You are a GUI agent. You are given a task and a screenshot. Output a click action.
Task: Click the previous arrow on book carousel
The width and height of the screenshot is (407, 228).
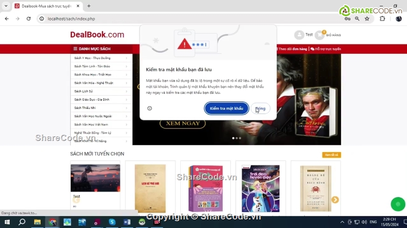click(x=76, y=200)
